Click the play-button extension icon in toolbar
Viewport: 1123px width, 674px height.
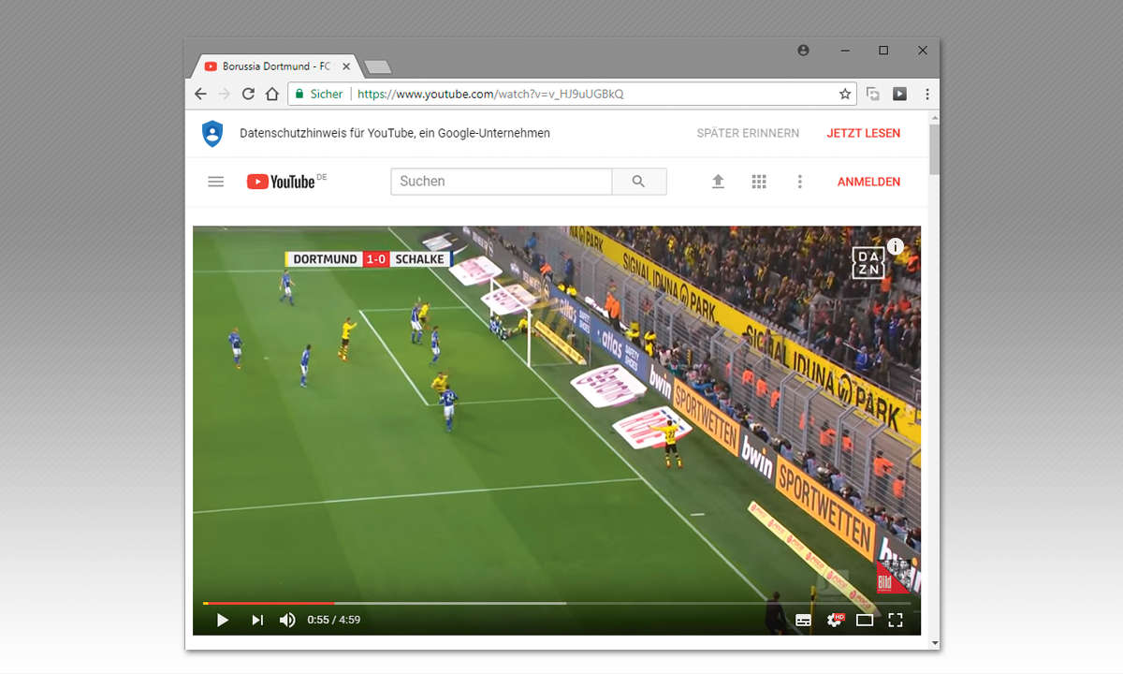point(899,94)
